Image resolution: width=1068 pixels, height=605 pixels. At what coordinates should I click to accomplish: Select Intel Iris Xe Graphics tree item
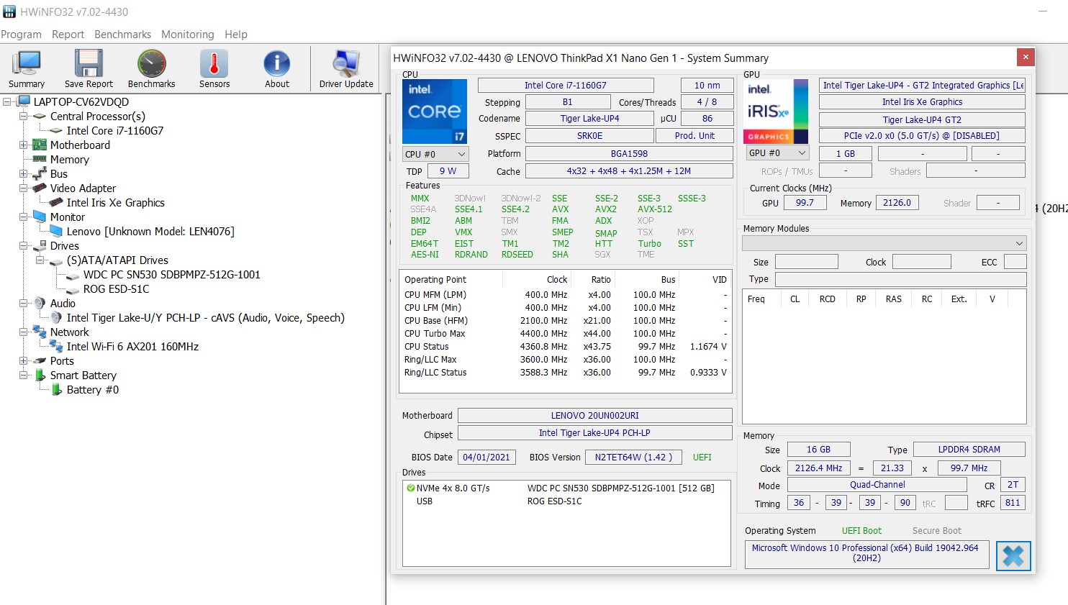point(116,203)
